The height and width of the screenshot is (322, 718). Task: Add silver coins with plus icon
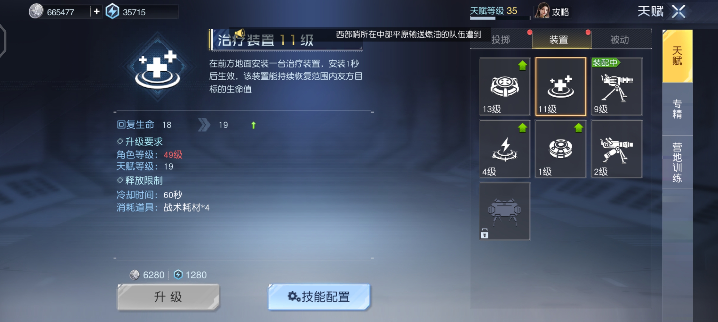(96, 12)
